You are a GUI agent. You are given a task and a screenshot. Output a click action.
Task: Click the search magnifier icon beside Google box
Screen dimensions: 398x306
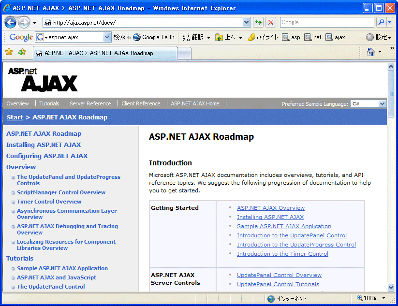[381, 22]
